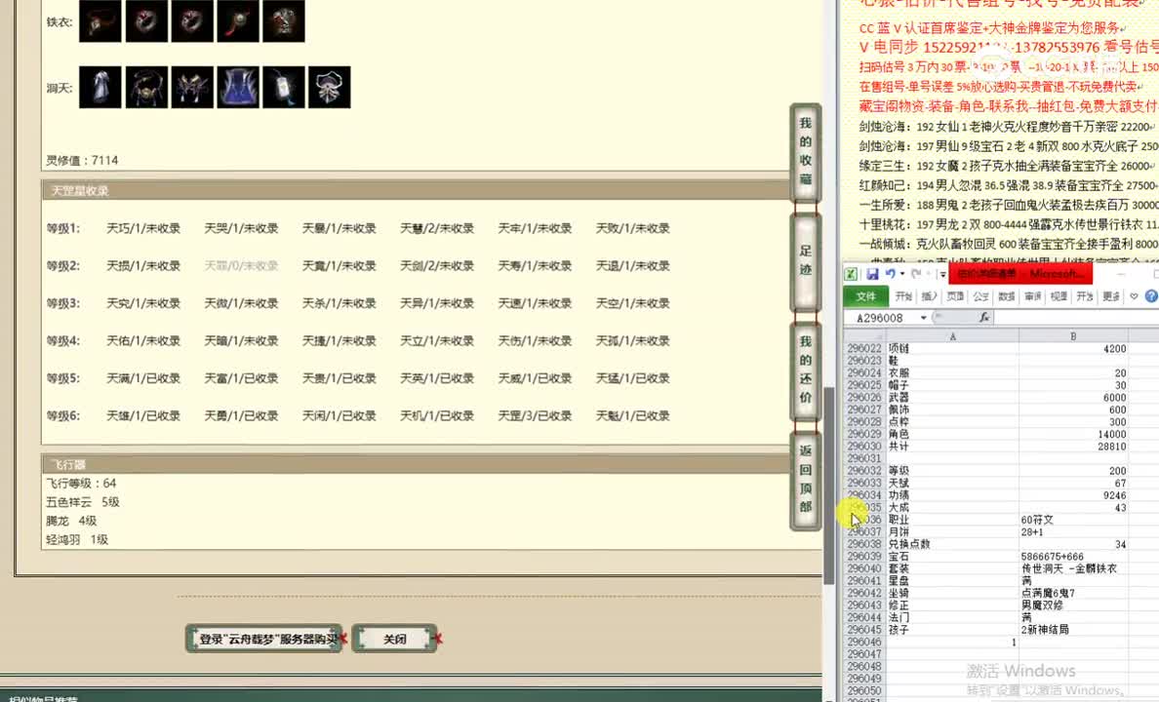This screenshot has width=1159, height=702.
Task: Open Excel Help via the blue question mark icon
Action: tap(1151, 295)
